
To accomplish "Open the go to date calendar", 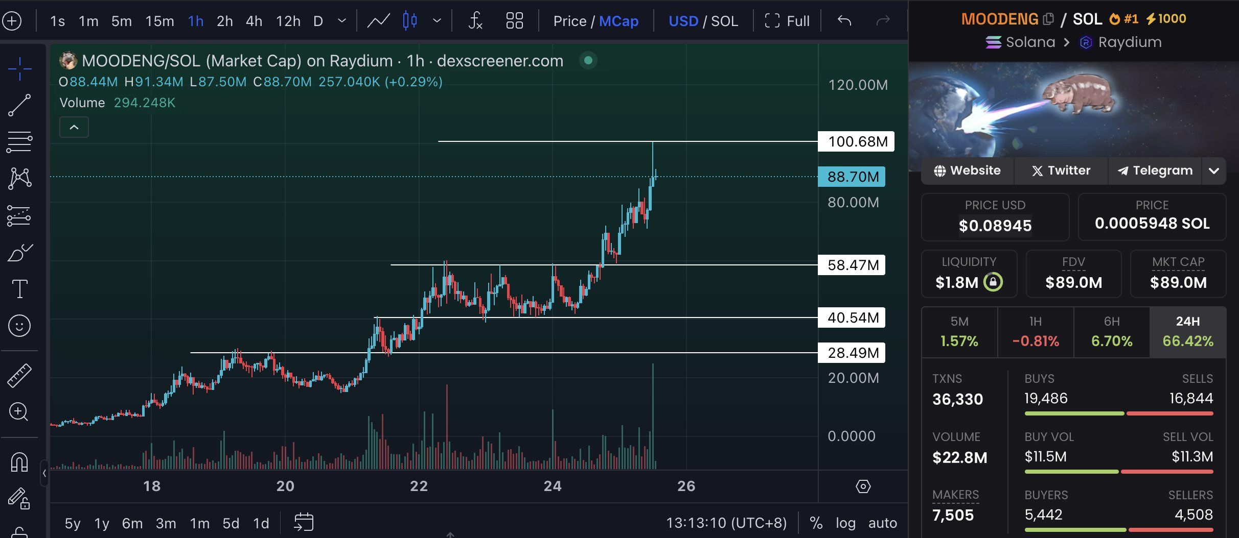I will [x=304, y=522].
